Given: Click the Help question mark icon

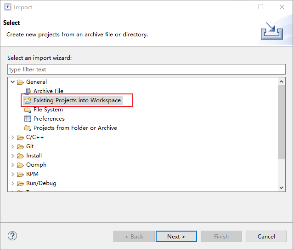Looking at the screenshot, I should (12, 236).
